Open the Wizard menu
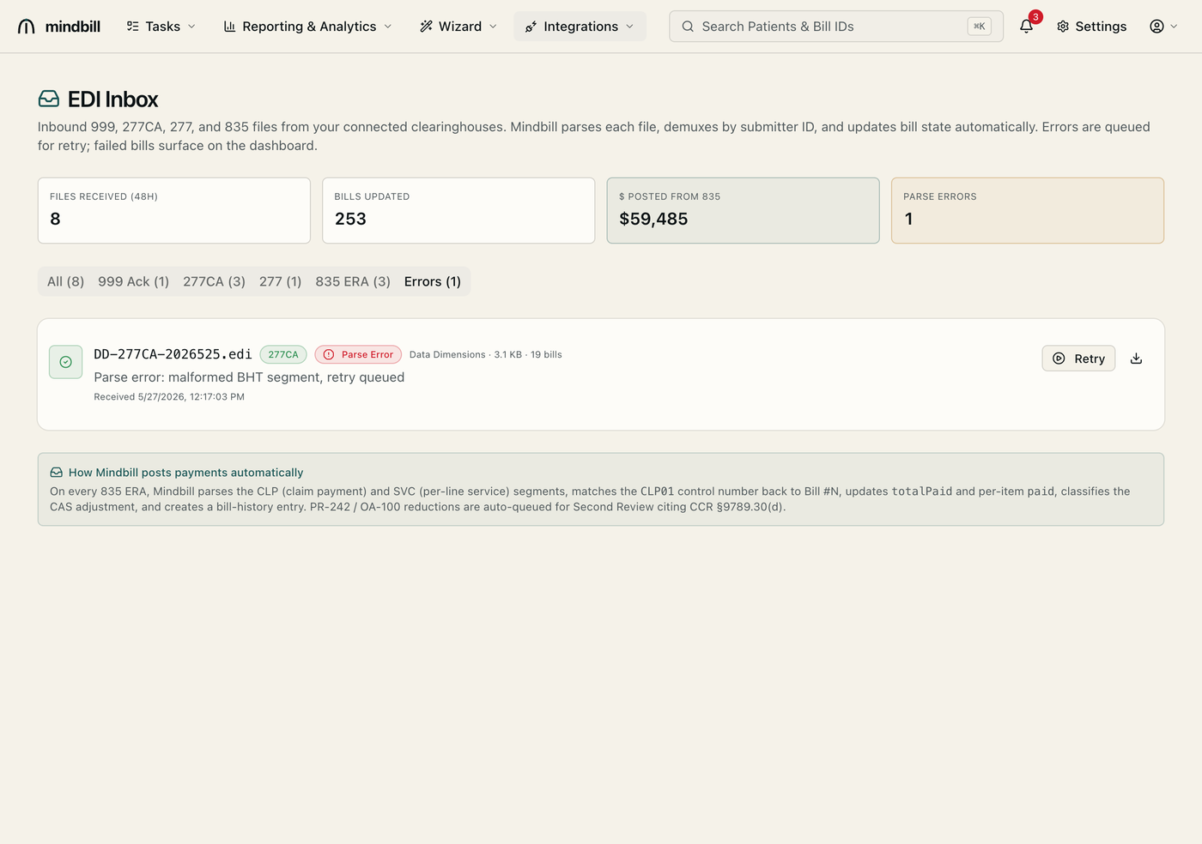This screenshot has height=844, width=1202. tap(458, 27)
